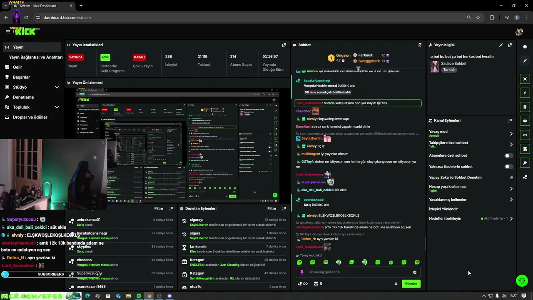The width and height of the screenshot is (533, 300).
Task: Pop out the Sohbet chat panel
Action: pos(419,45)
